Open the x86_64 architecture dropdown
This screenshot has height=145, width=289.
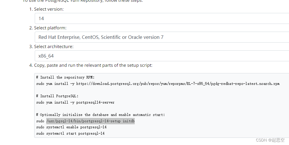[162, 56]
